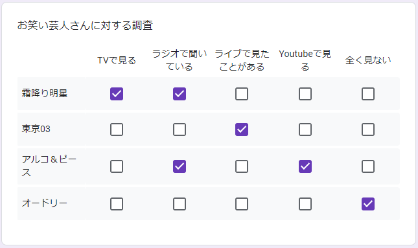Check ライブで見たことがある for 霜降り明星
The image size is (418, 248).
tap(242, 94)
